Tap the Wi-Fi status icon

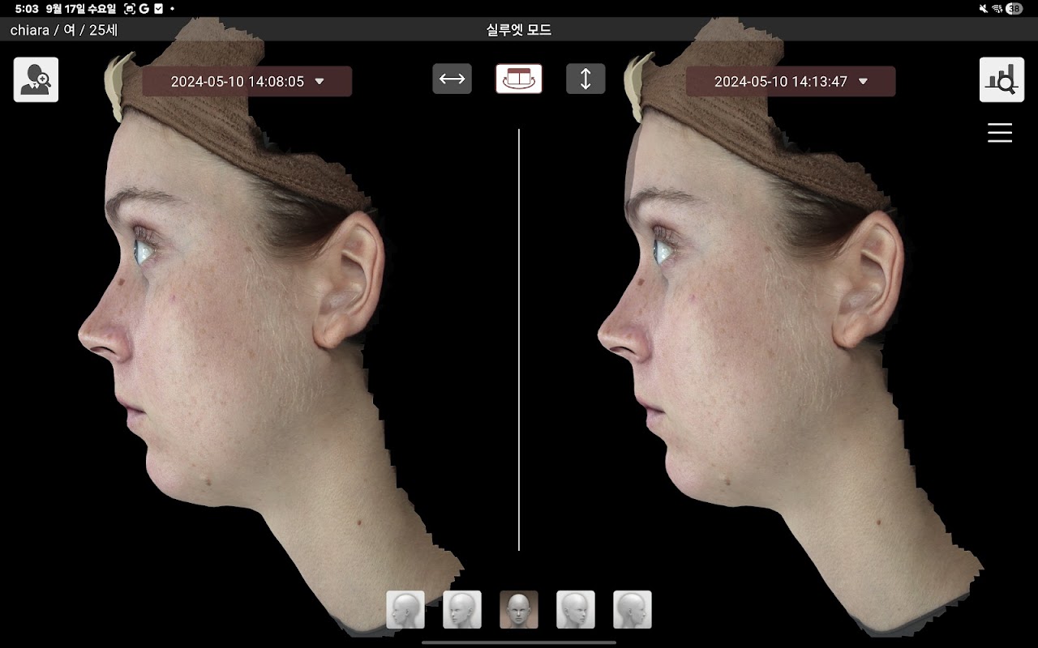(997, 8)
